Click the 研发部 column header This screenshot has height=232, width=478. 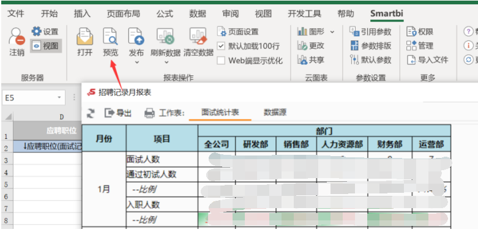tap(255, 144)
